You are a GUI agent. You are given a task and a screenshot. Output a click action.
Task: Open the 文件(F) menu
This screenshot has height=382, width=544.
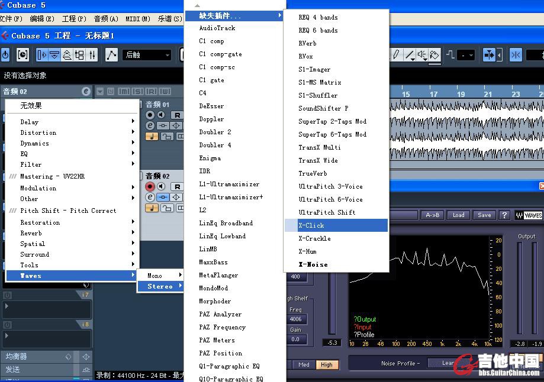[11, 19]
